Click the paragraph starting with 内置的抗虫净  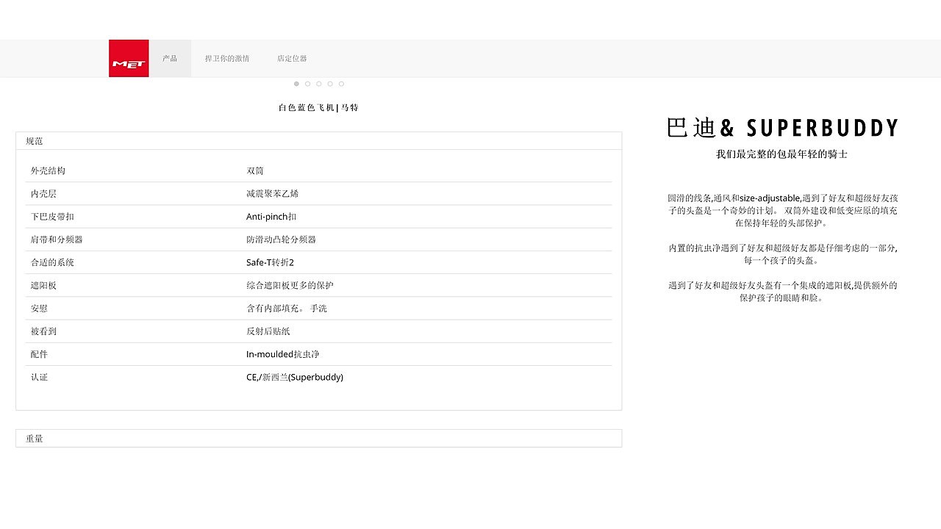(x=782, y=254)
